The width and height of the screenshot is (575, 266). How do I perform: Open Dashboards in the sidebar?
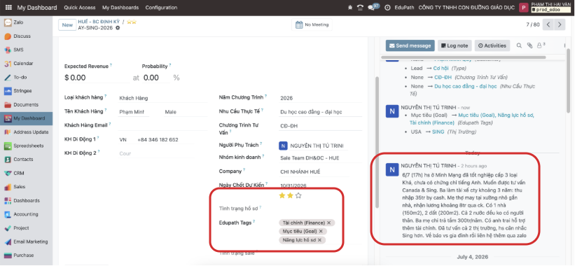tap(26, 201)
